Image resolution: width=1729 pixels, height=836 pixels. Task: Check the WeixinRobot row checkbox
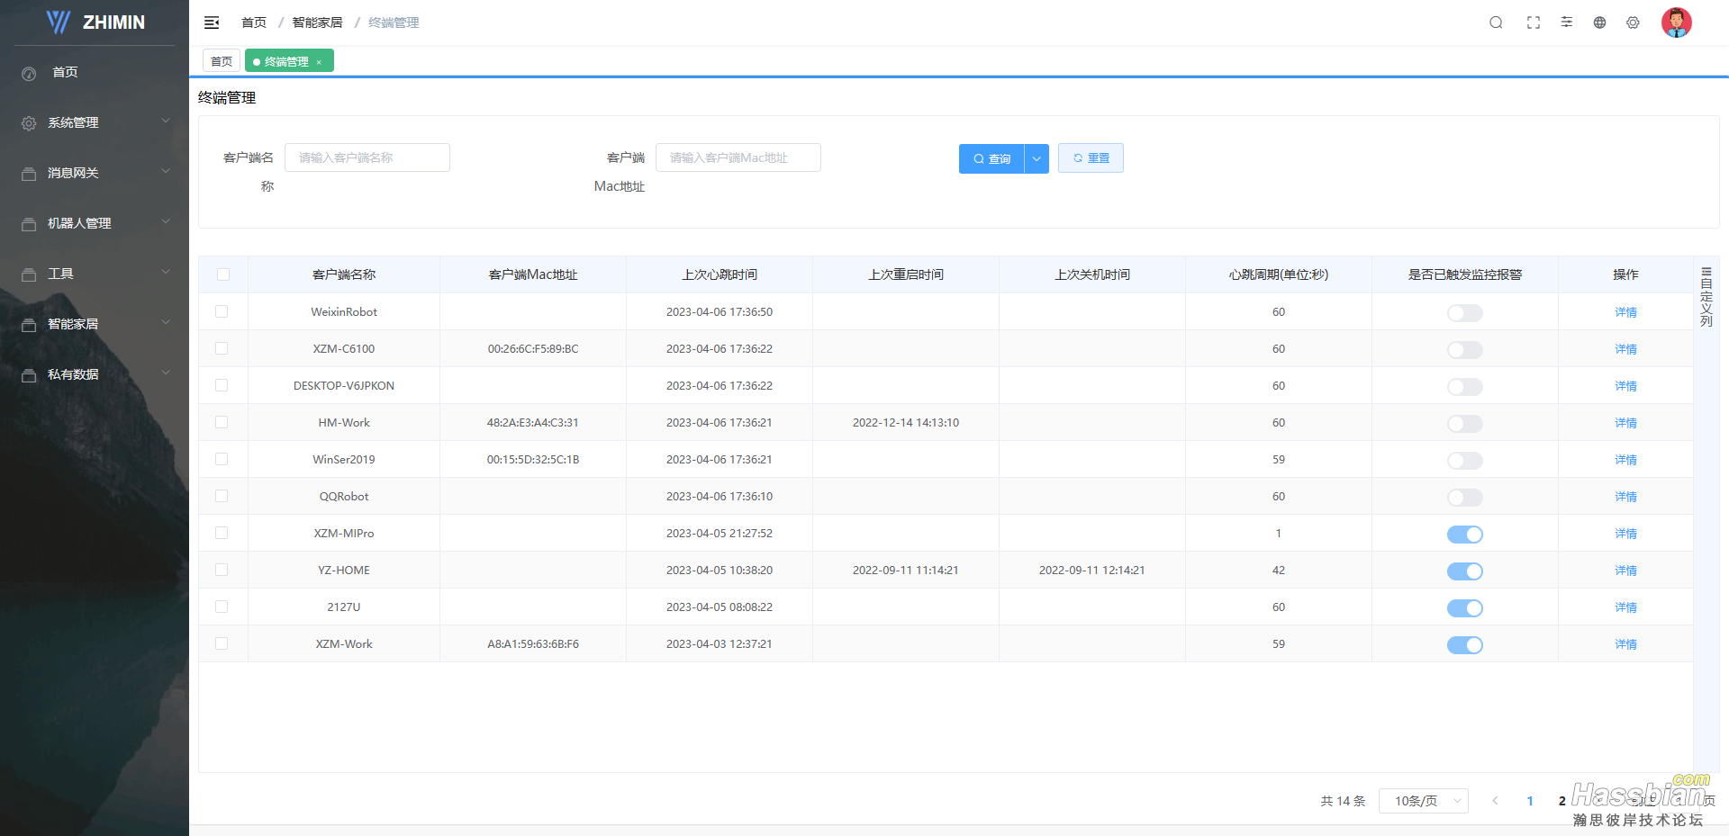pos(222,311)
